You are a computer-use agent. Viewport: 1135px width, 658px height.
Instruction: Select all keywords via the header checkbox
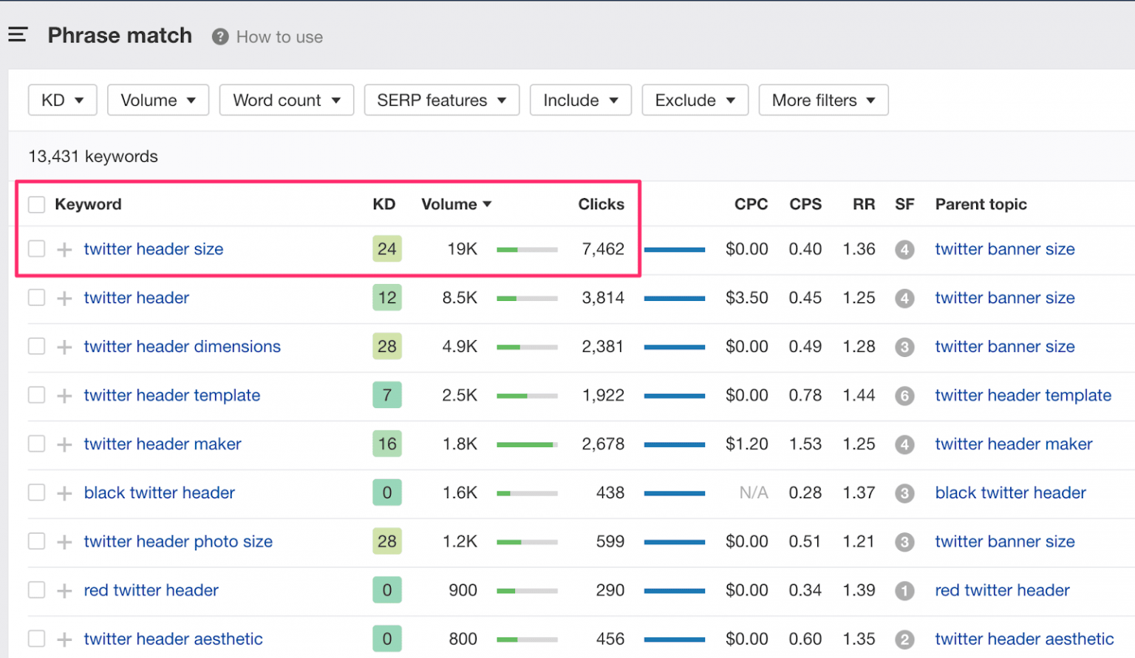[x=36, y=204]
